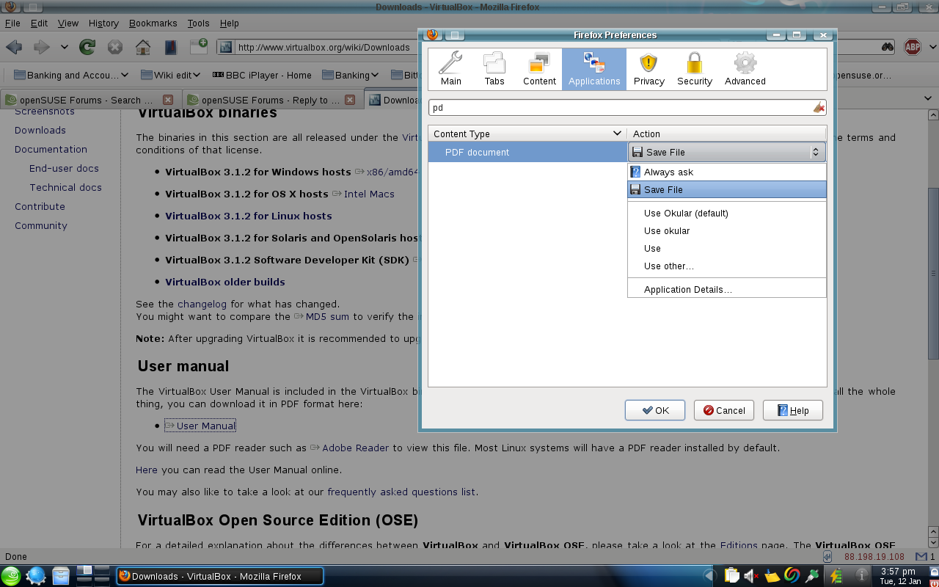Click the New Tab toolbar icon
This screenshot has height=587, width=939.
pyautogui.click(x=199, y=47)
